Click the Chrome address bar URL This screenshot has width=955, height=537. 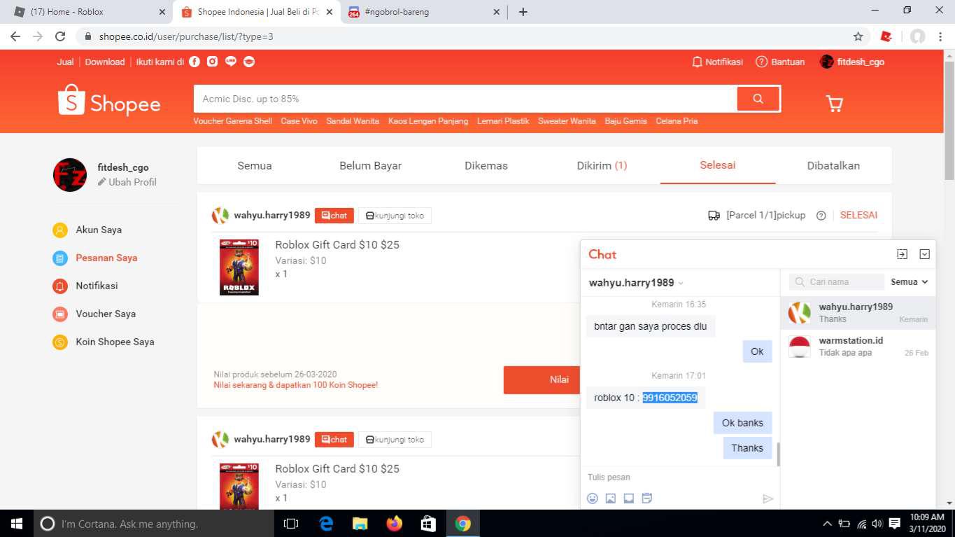click(x=186, y=36)
